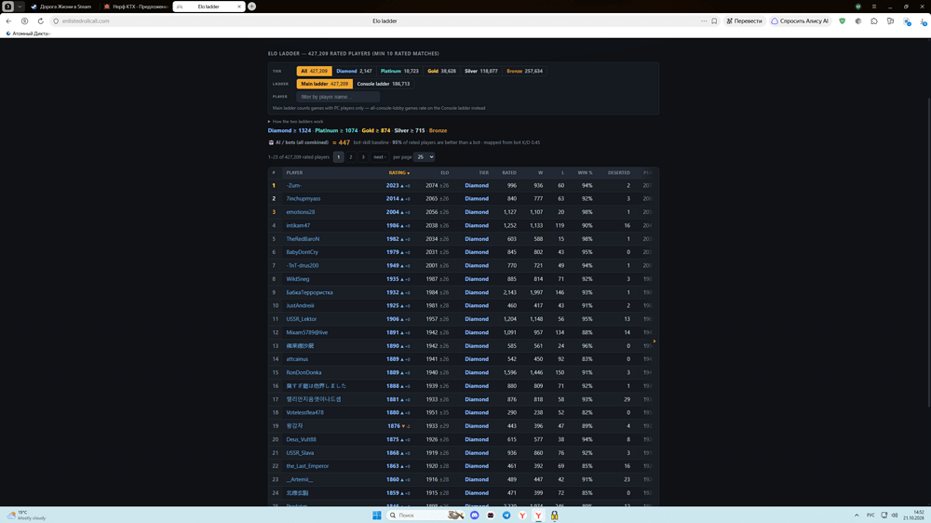Select the Main ladder option
The image size is (931, 523).
324,84
